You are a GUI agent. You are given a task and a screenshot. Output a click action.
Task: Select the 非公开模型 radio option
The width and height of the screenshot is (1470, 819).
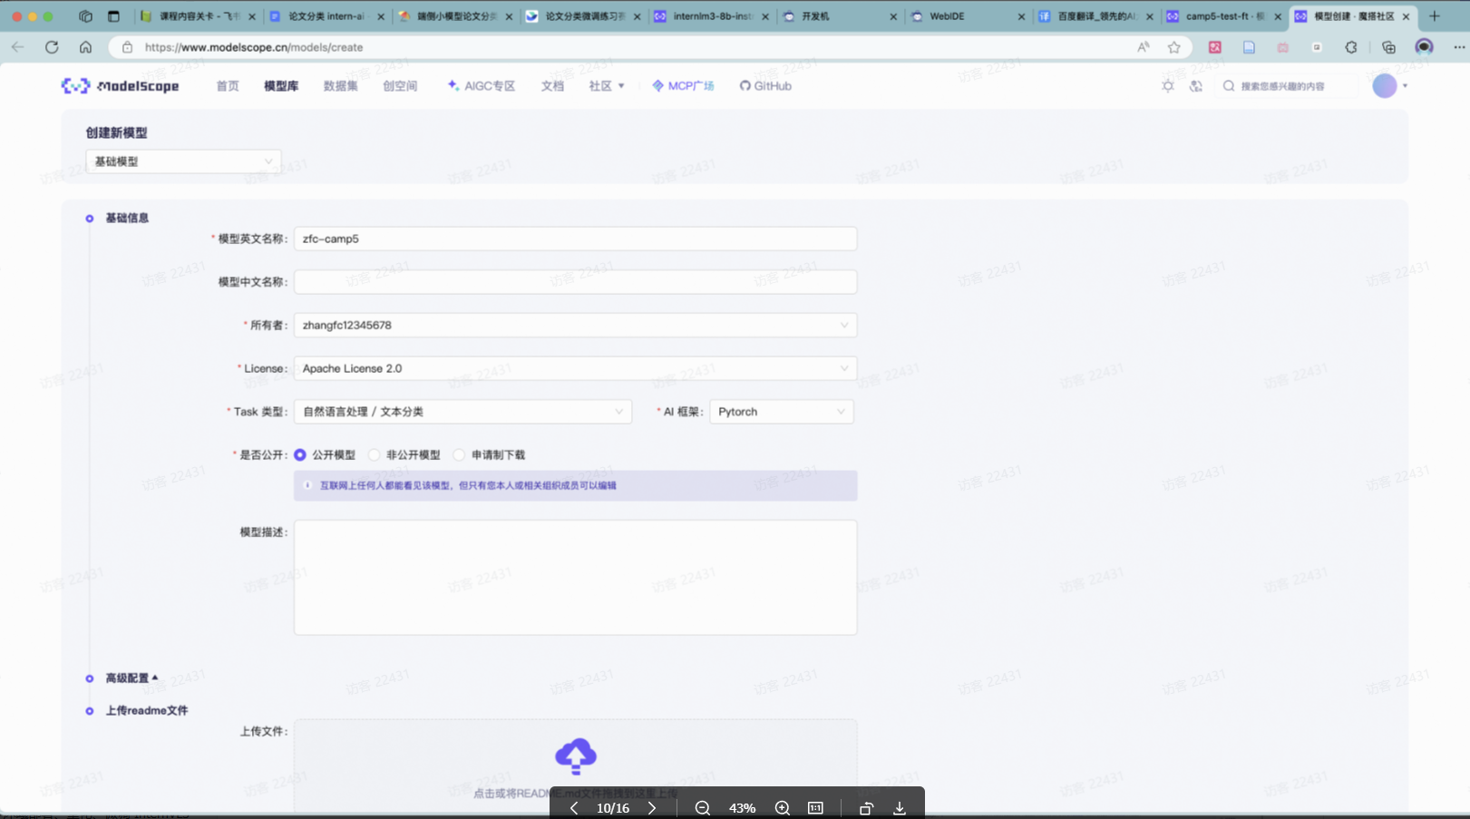tap(374, 455)
